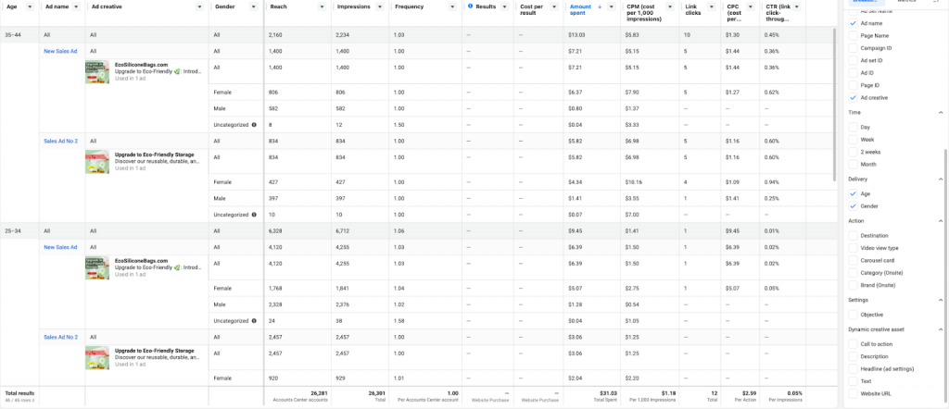Click the 25-34 age group cell
The height and width of the screenshot is (409, 949).
(19, 230)
